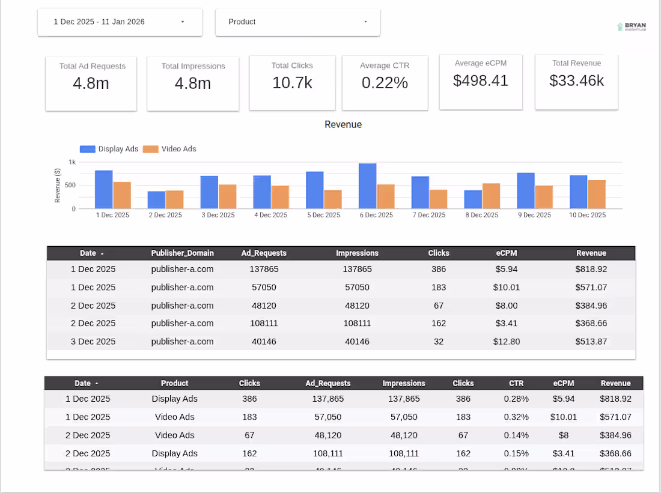Toggle the Display Ads legend entry
The image size is (661, 493).
tap(109, 148)
